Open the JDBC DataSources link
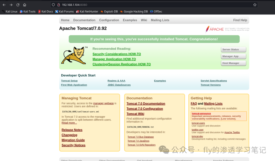The height and width of the screenshot is (161, 275). [119, 85]
